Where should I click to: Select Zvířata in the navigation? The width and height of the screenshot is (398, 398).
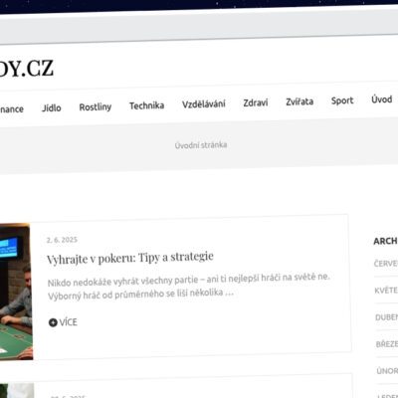click(299, 101)
